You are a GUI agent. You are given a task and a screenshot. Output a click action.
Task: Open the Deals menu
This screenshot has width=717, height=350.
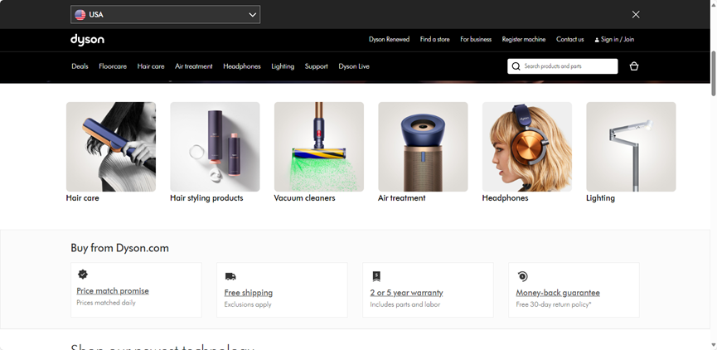(80, 66)
